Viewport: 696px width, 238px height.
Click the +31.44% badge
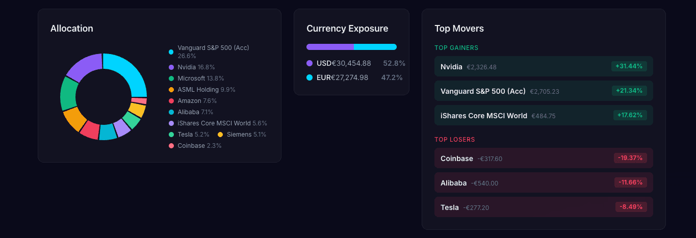coord(629,66)
